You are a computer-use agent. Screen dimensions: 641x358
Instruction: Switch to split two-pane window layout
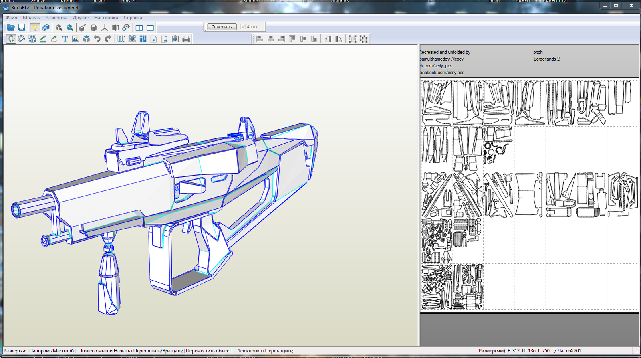point(139,28)
